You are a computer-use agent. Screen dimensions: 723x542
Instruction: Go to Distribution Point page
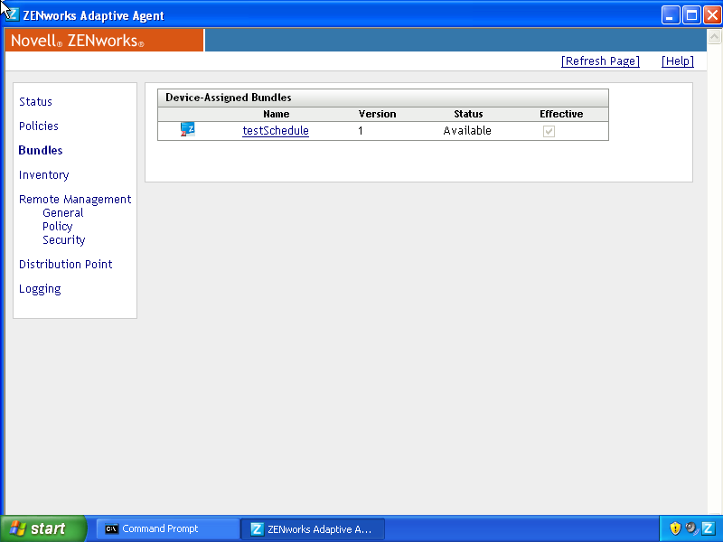pyautogui.click(x=65, y=264)
